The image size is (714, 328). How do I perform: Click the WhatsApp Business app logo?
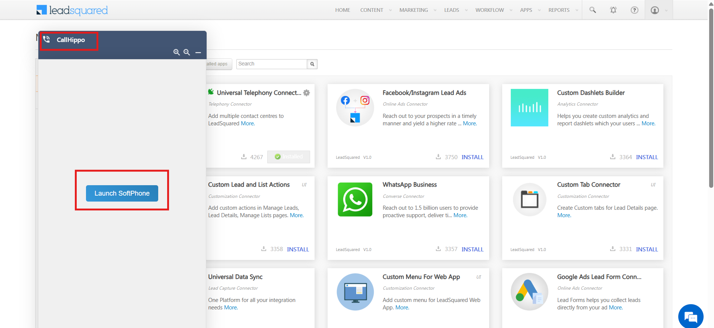pos(355,199)
